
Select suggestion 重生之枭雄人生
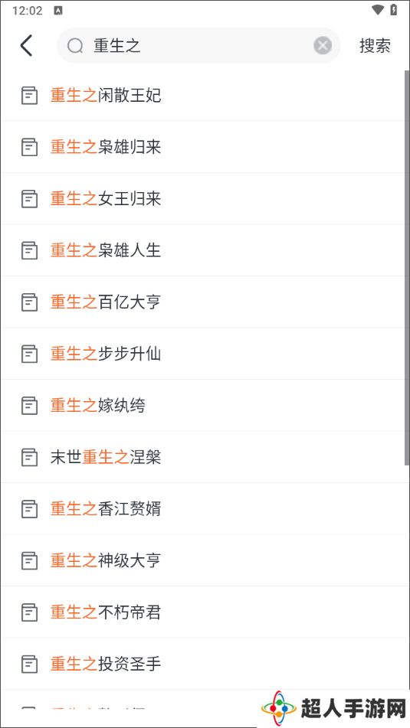(202, 250)
